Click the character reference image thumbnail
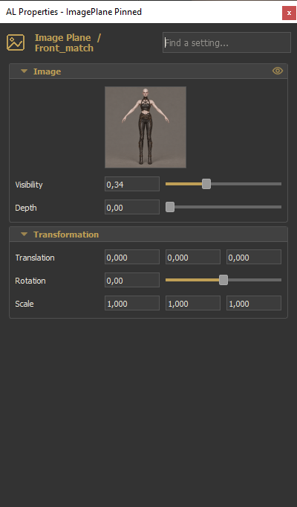Image resolution: width=297 pixels, height=507 pixels. 146,127
